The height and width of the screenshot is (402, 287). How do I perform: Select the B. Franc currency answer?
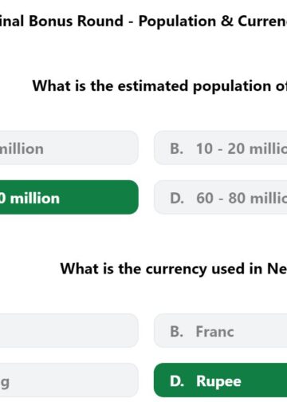click(x=221, y=331)
